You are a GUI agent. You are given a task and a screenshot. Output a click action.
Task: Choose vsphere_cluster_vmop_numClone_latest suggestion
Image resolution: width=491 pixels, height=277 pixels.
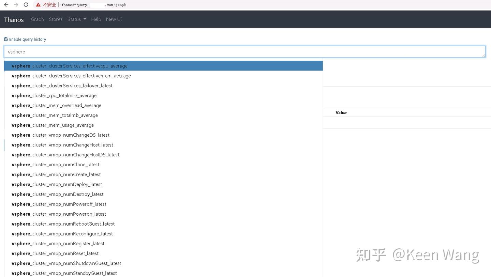[x=56, y=165]
